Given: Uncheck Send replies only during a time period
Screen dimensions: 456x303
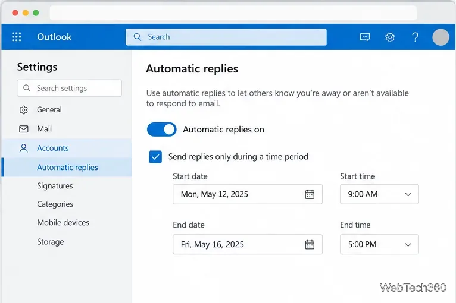Looking at the screenshot, I should point(155,157).
